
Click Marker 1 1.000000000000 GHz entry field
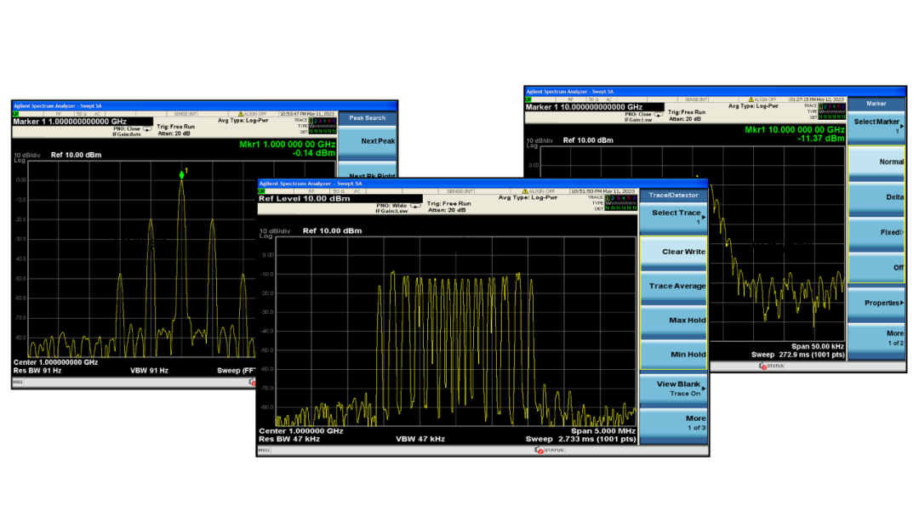click(83, 122)
